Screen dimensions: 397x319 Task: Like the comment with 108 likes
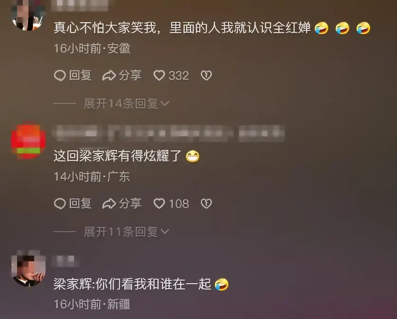(159, 204)
